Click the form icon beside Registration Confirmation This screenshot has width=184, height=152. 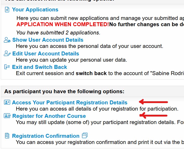7,136
